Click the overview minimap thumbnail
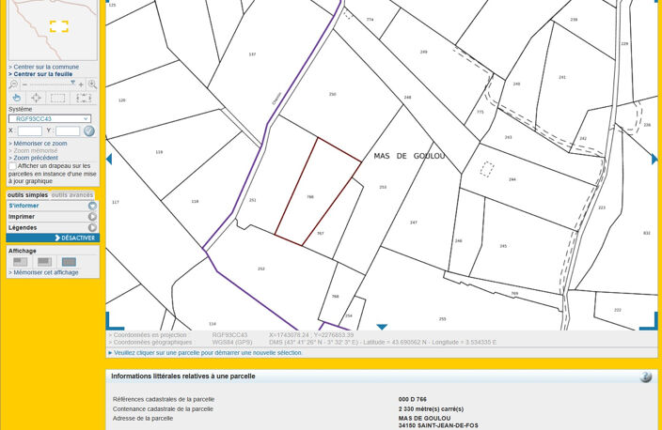The height and width of the screenshot is (430, 662). pos(53,30)
